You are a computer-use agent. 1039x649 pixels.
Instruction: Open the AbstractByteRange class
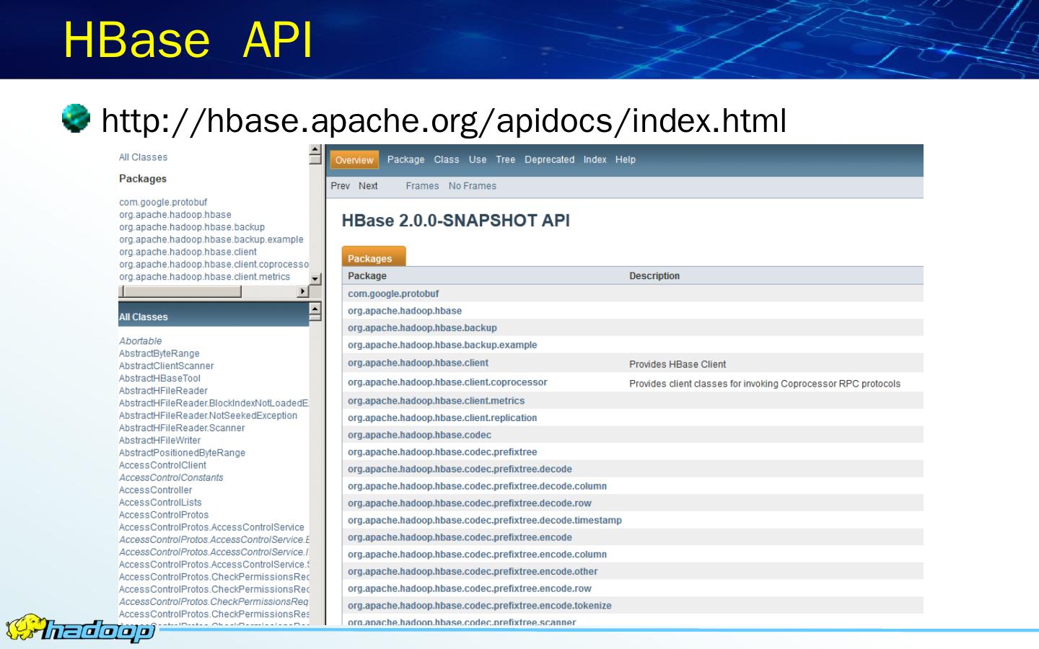(159, 353)
